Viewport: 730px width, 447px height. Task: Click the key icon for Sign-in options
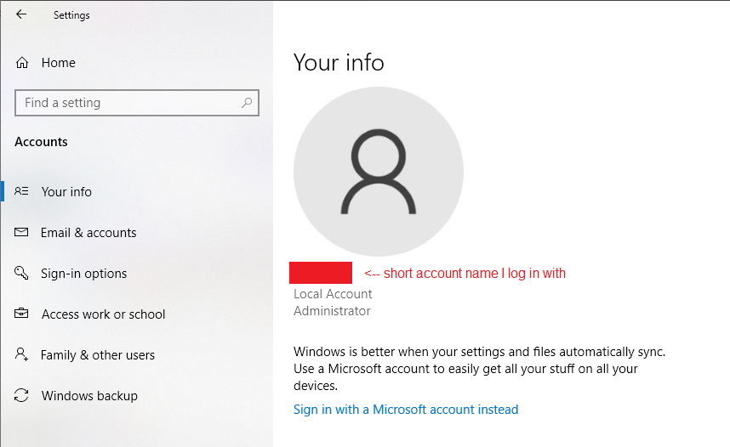[x=22, y=274]
